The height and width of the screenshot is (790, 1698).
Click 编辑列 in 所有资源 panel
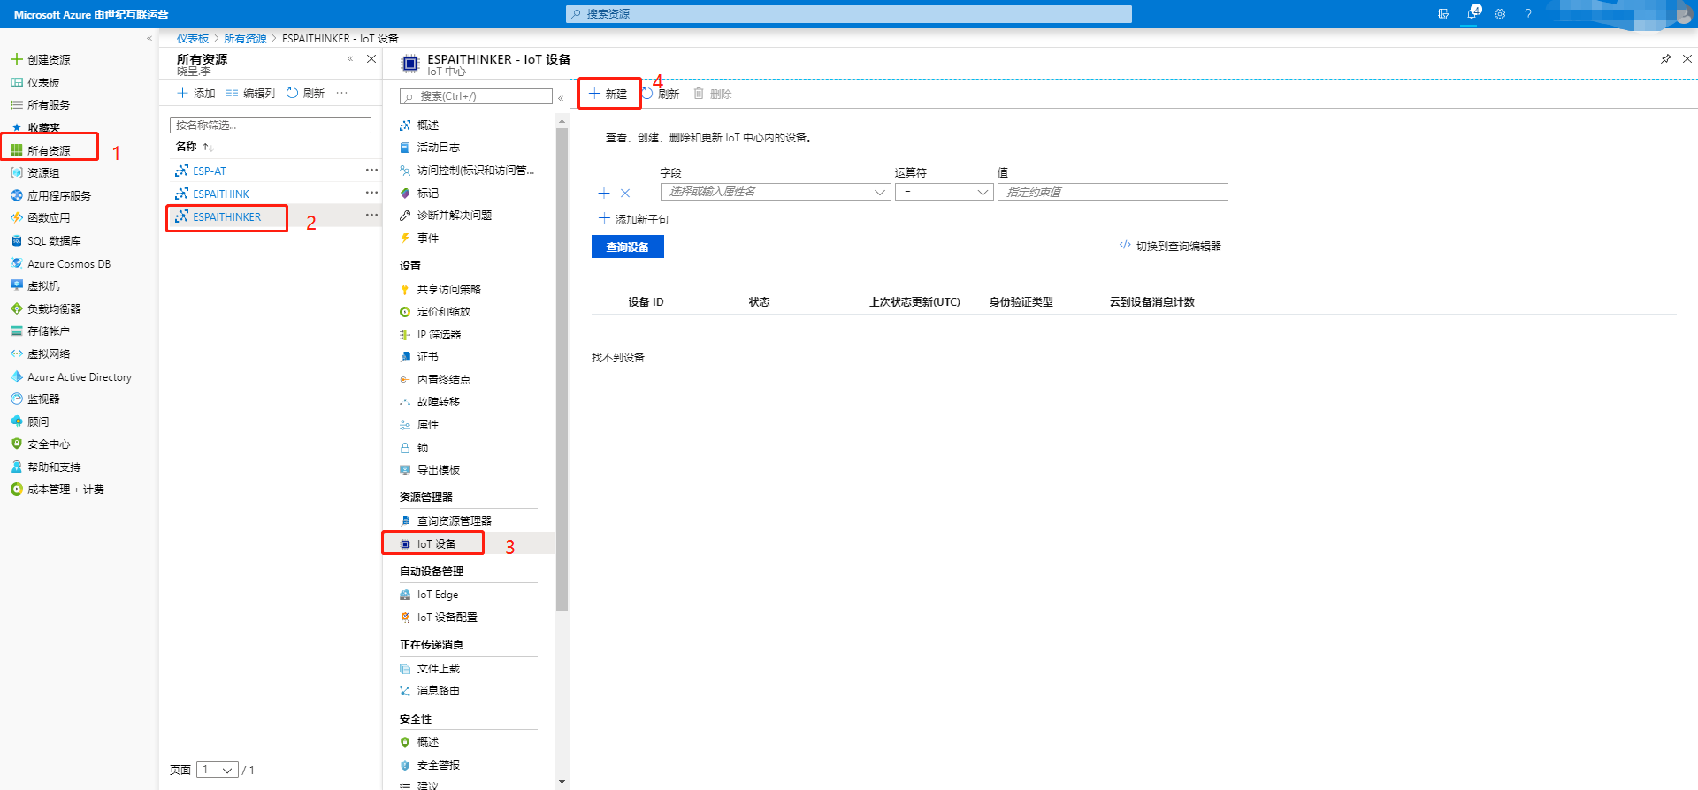pos(251,93)
